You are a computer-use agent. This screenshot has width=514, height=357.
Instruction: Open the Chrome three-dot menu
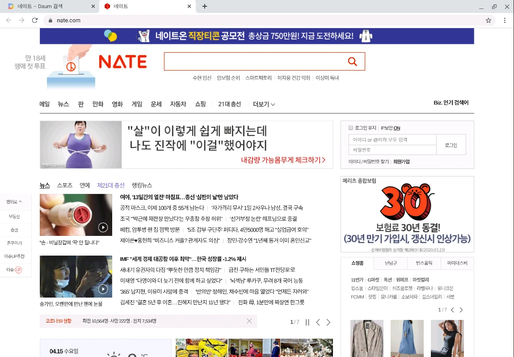pyautogui.click(x=505, y=20)
